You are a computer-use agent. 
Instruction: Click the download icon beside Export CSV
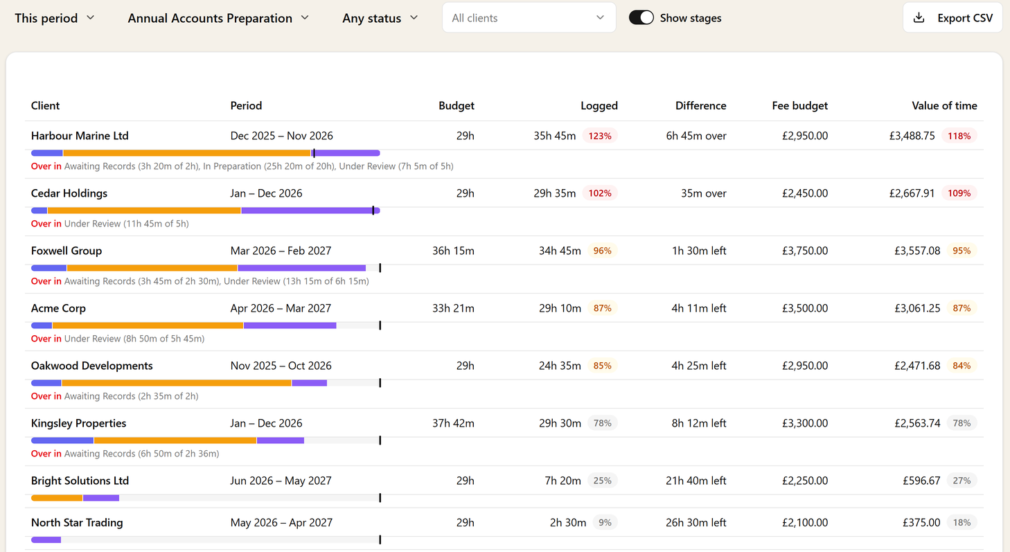(919, 18)
